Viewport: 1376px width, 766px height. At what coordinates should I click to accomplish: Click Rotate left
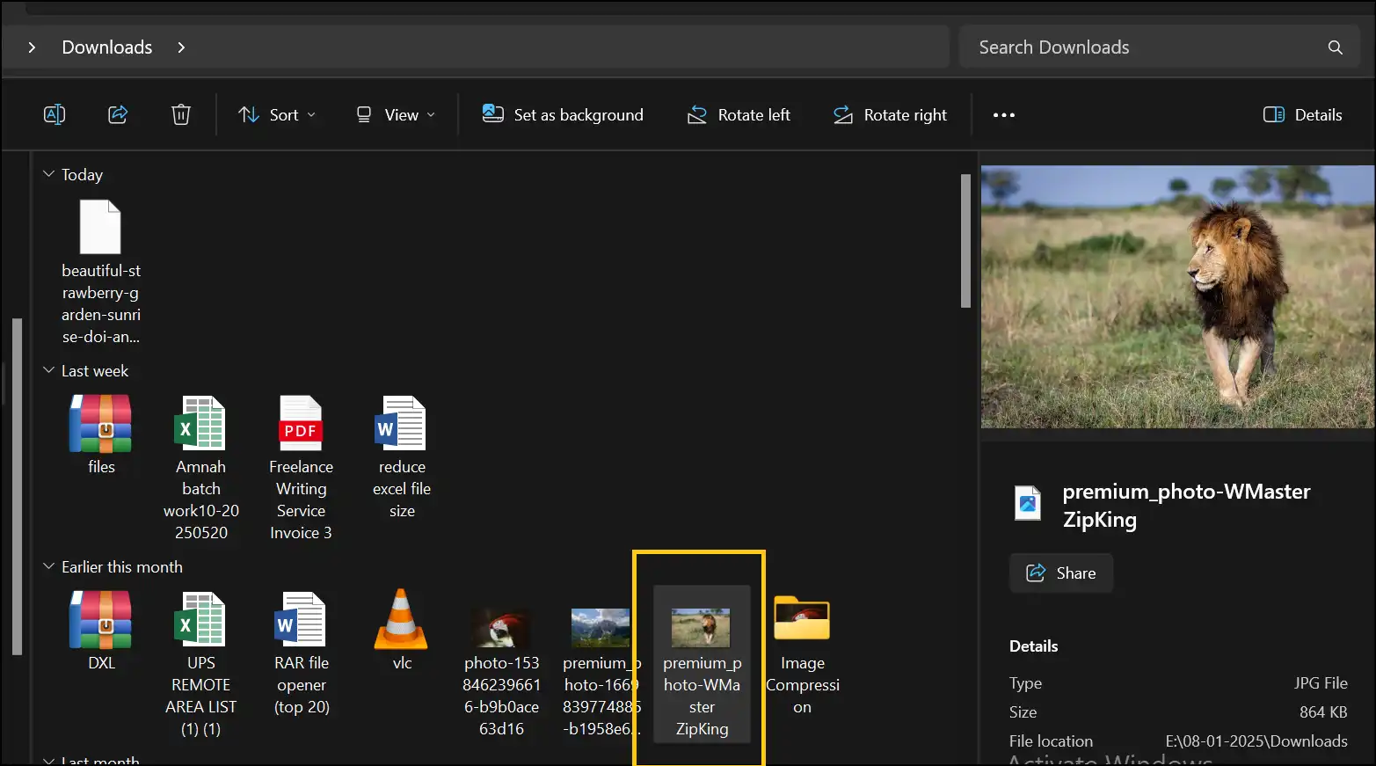click(739, 114)
